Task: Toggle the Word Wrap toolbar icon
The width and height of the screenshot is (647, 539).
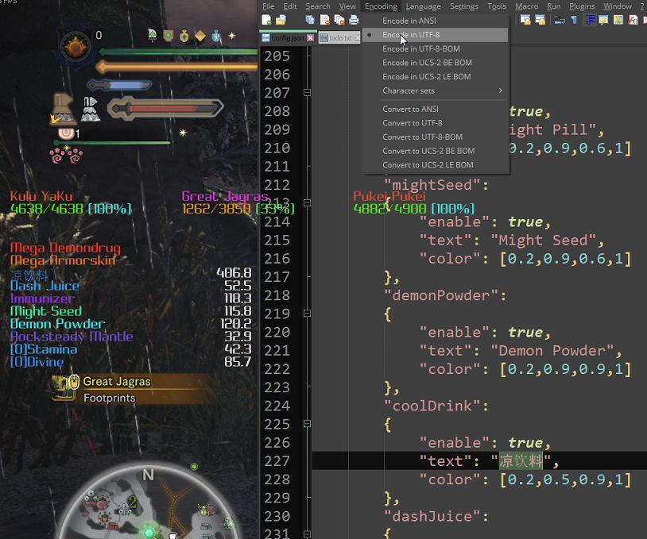Action: (x=560, y=20)
